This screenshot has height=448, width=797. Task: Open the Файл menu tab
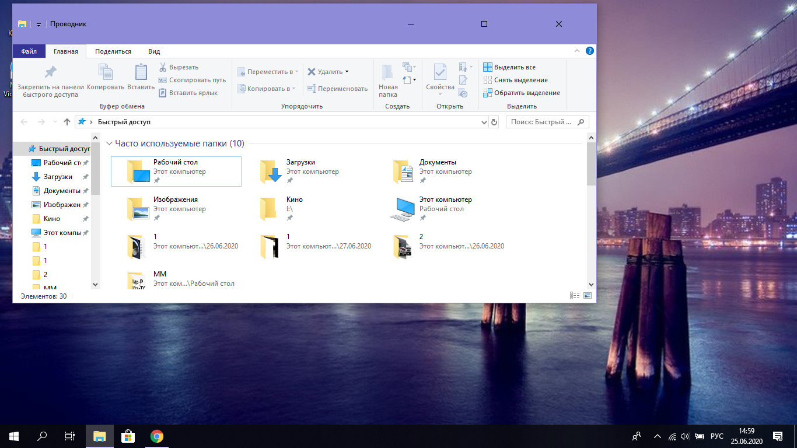point(29,51)
